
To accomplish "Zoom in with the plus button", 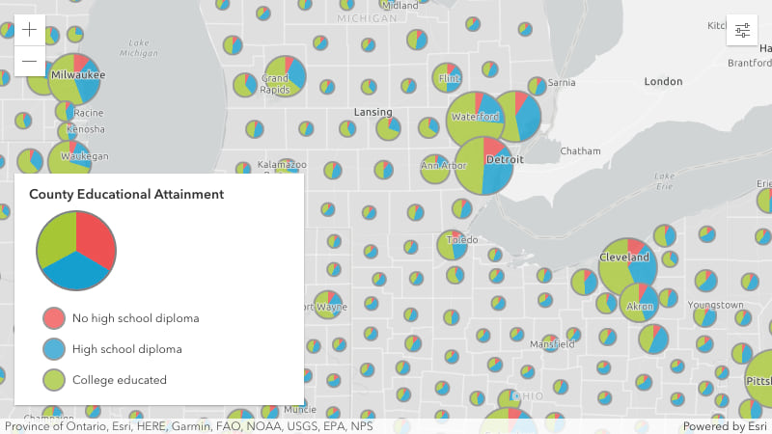I will click(30, 30).
